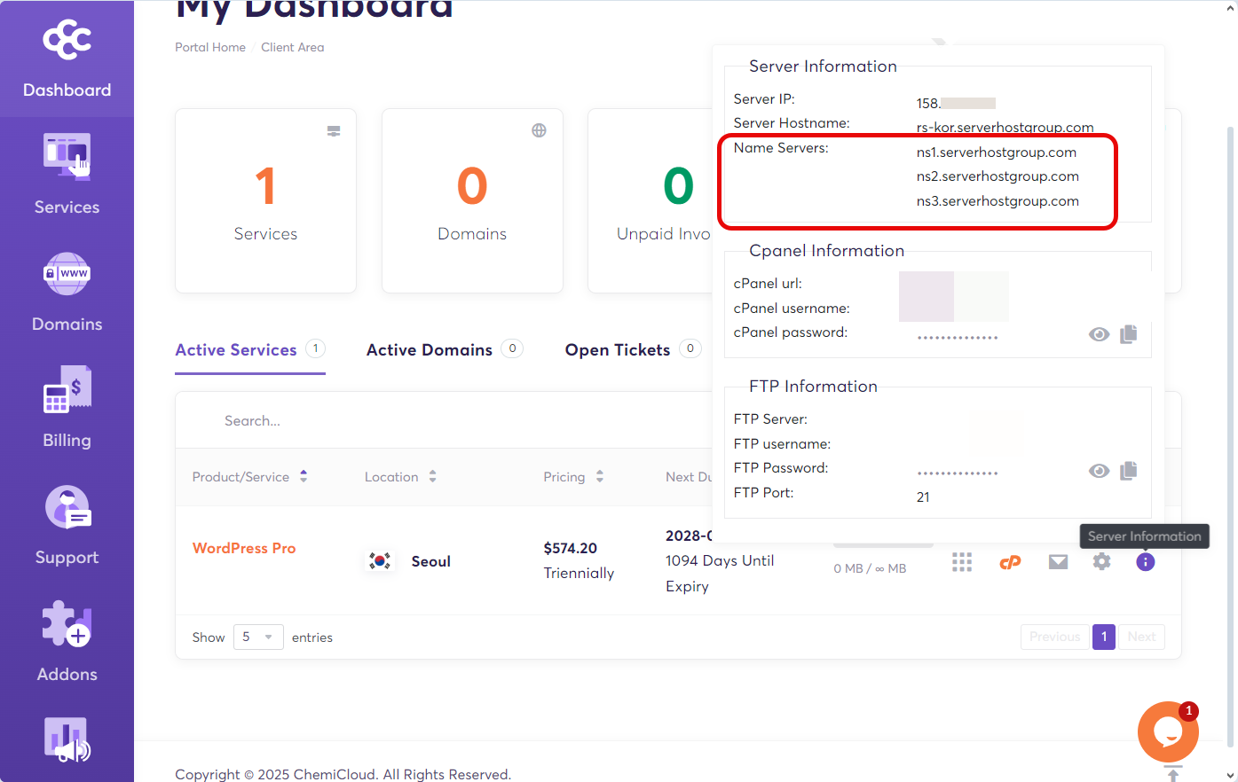The image size is (1238, 782).
Task: Click the ChemiCloud logo
Action: pyautogui.click(x=67, y=40)
